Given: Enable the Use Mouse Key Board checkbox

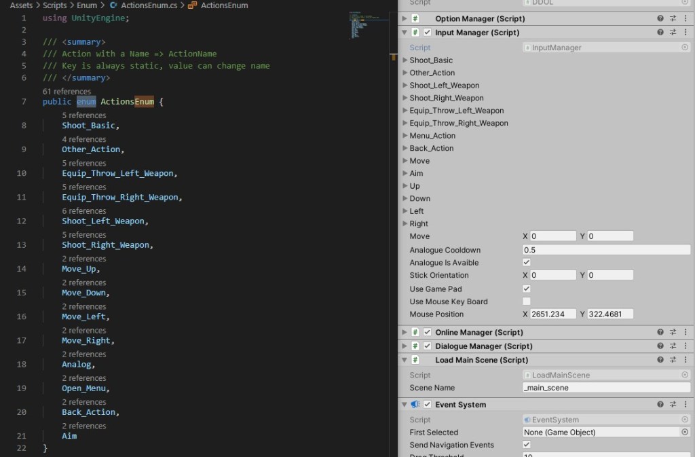Looking at the screenshot, I should click(527, 301).
